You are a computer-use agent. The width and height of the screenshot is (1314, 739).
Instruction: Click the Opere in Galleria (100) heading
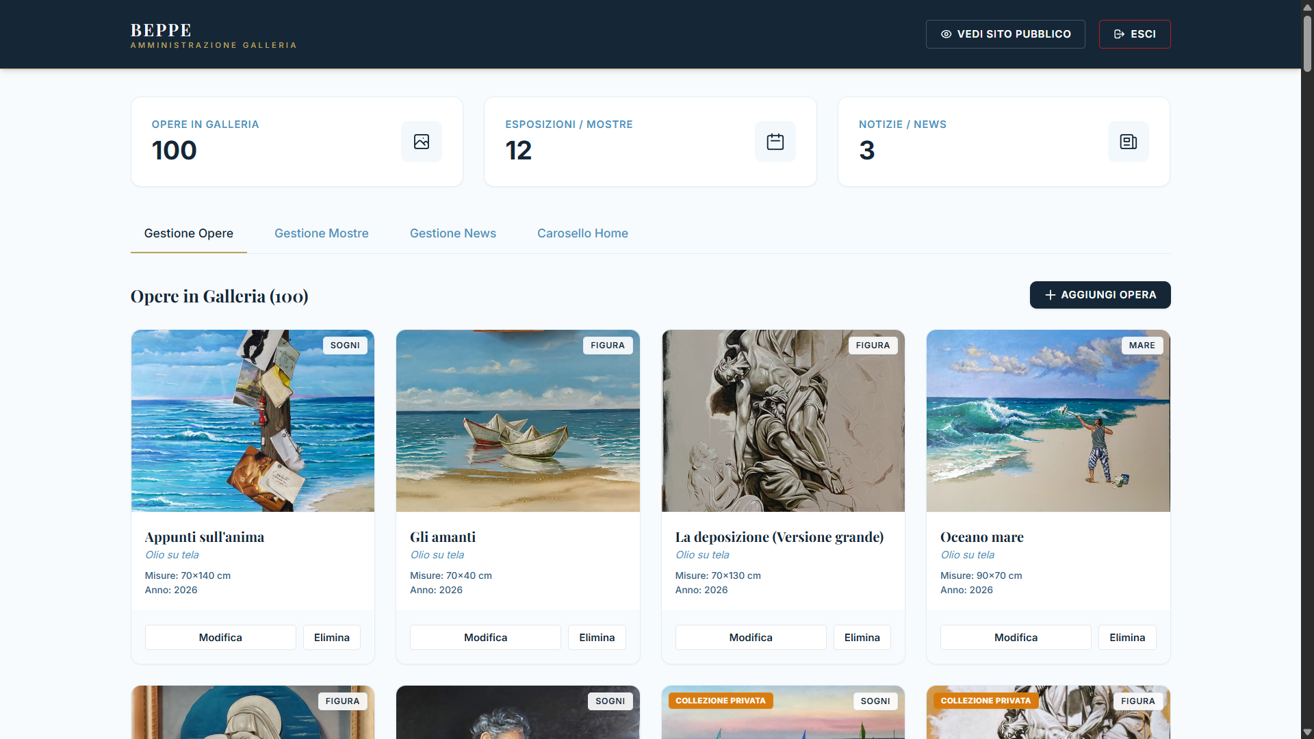pos(220,296)
